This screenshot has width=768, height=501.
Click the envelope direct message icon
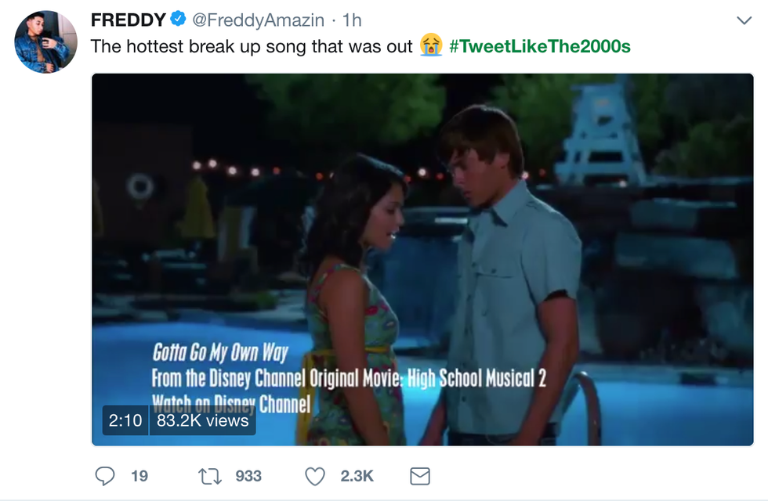click(420, 476)
